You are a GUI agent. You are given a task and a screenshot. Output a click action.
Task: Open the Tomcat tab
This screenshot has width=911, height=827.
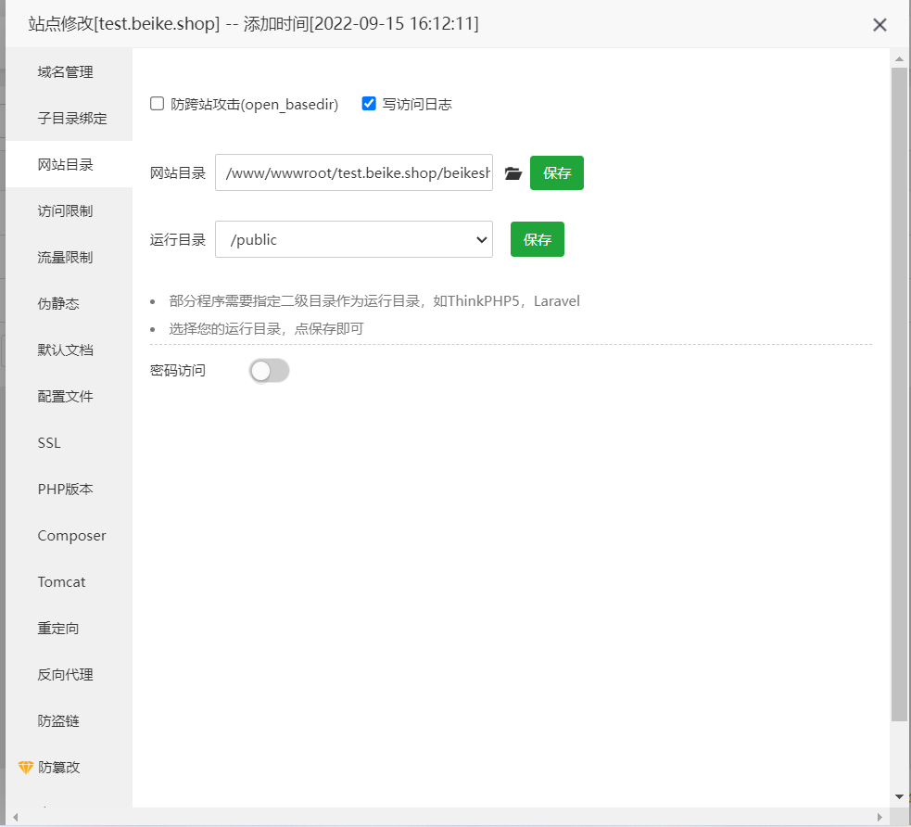70,581
